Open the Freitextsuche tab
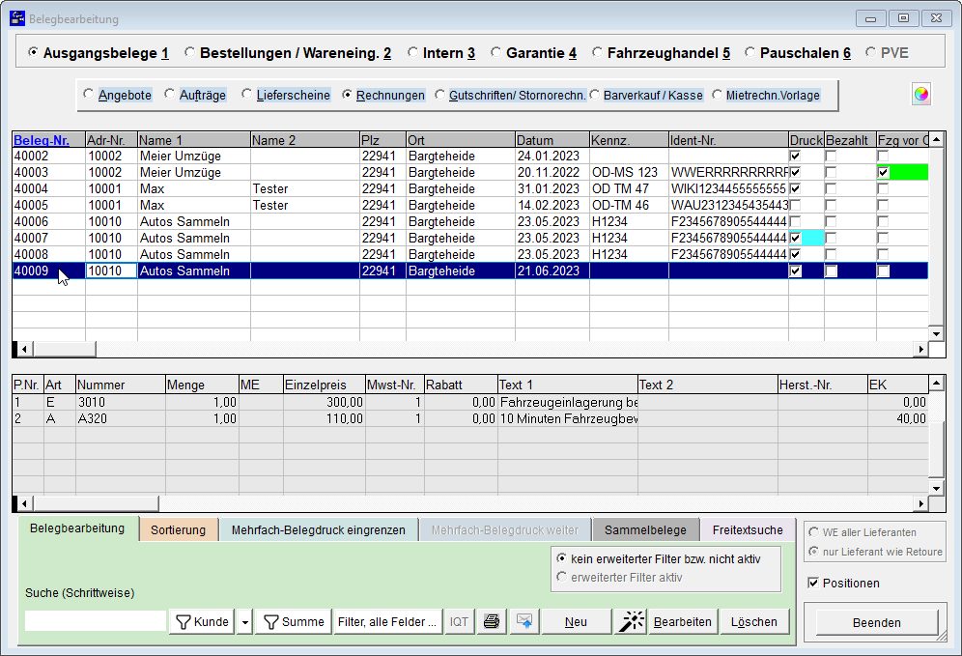The width and height of the screenshot is (962, 656). coord(748,529)
